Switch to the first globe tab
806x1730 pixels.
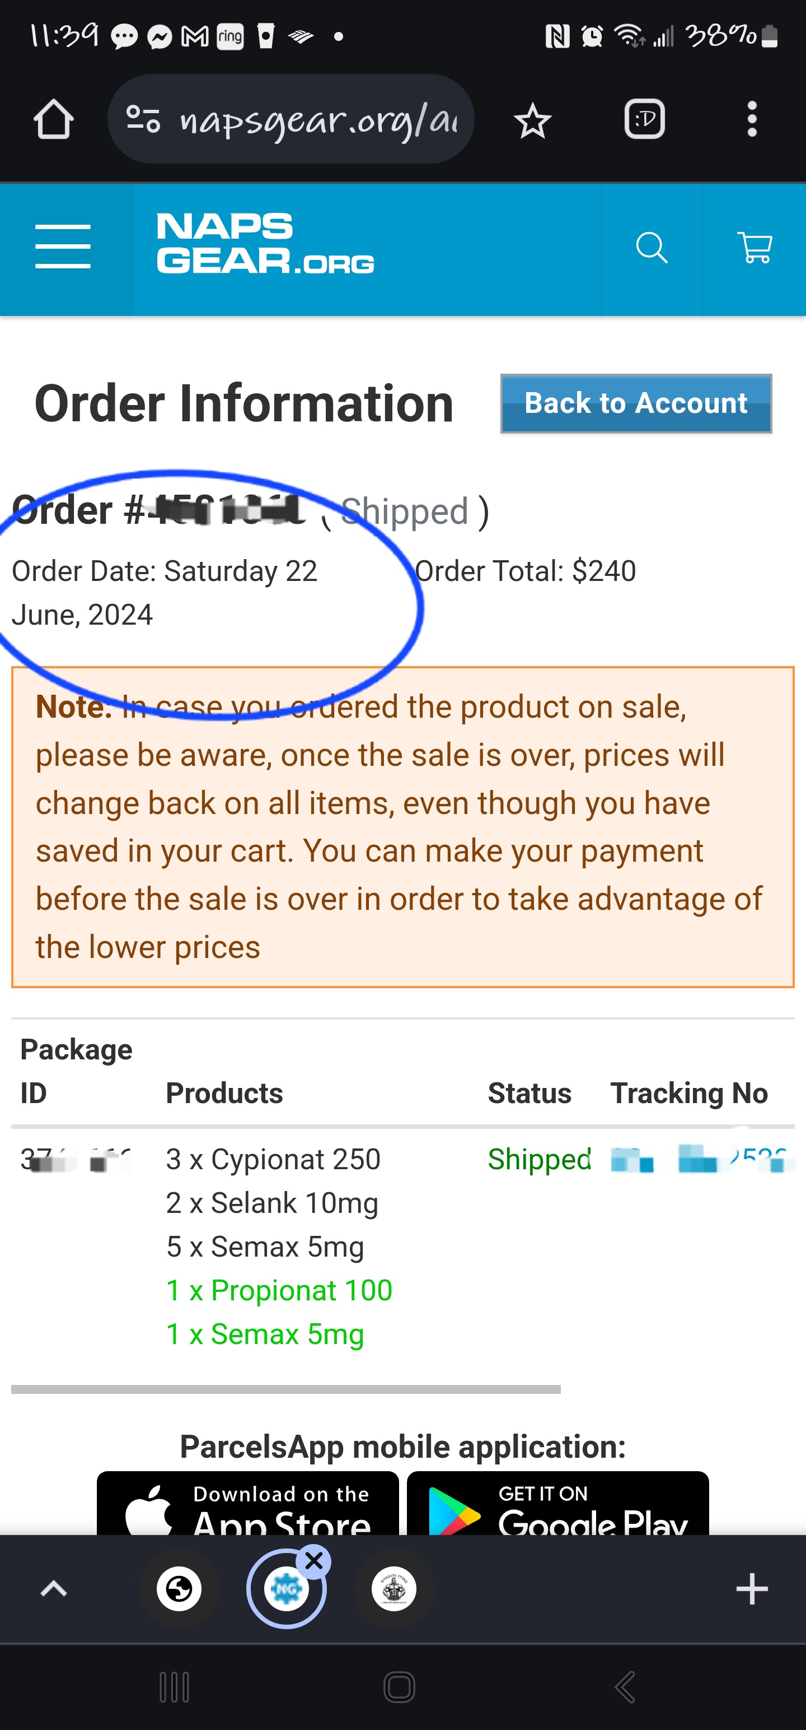pyautogui.click(x=179, y=1589)
